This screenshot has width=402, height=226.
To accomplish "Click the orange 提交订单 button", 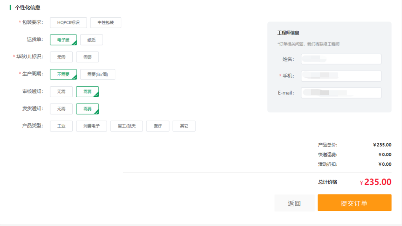I will 354,203.
